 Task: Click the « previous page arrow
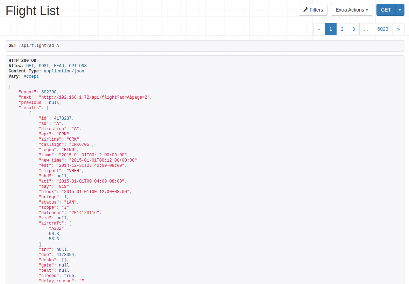[319, 29]
